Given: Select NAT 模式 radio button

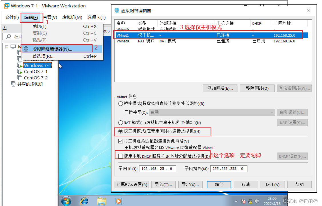Looking at the screenshot, I should click(121, 123).
